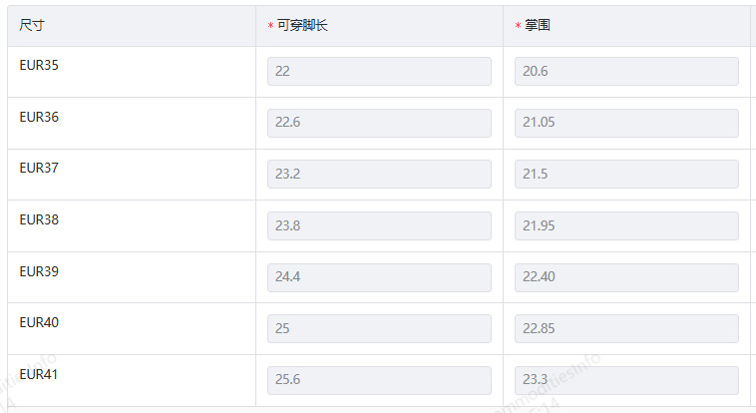Select the EUR39 掌围 field showing 22.40
Screen dimensions: 756x413
626,277
